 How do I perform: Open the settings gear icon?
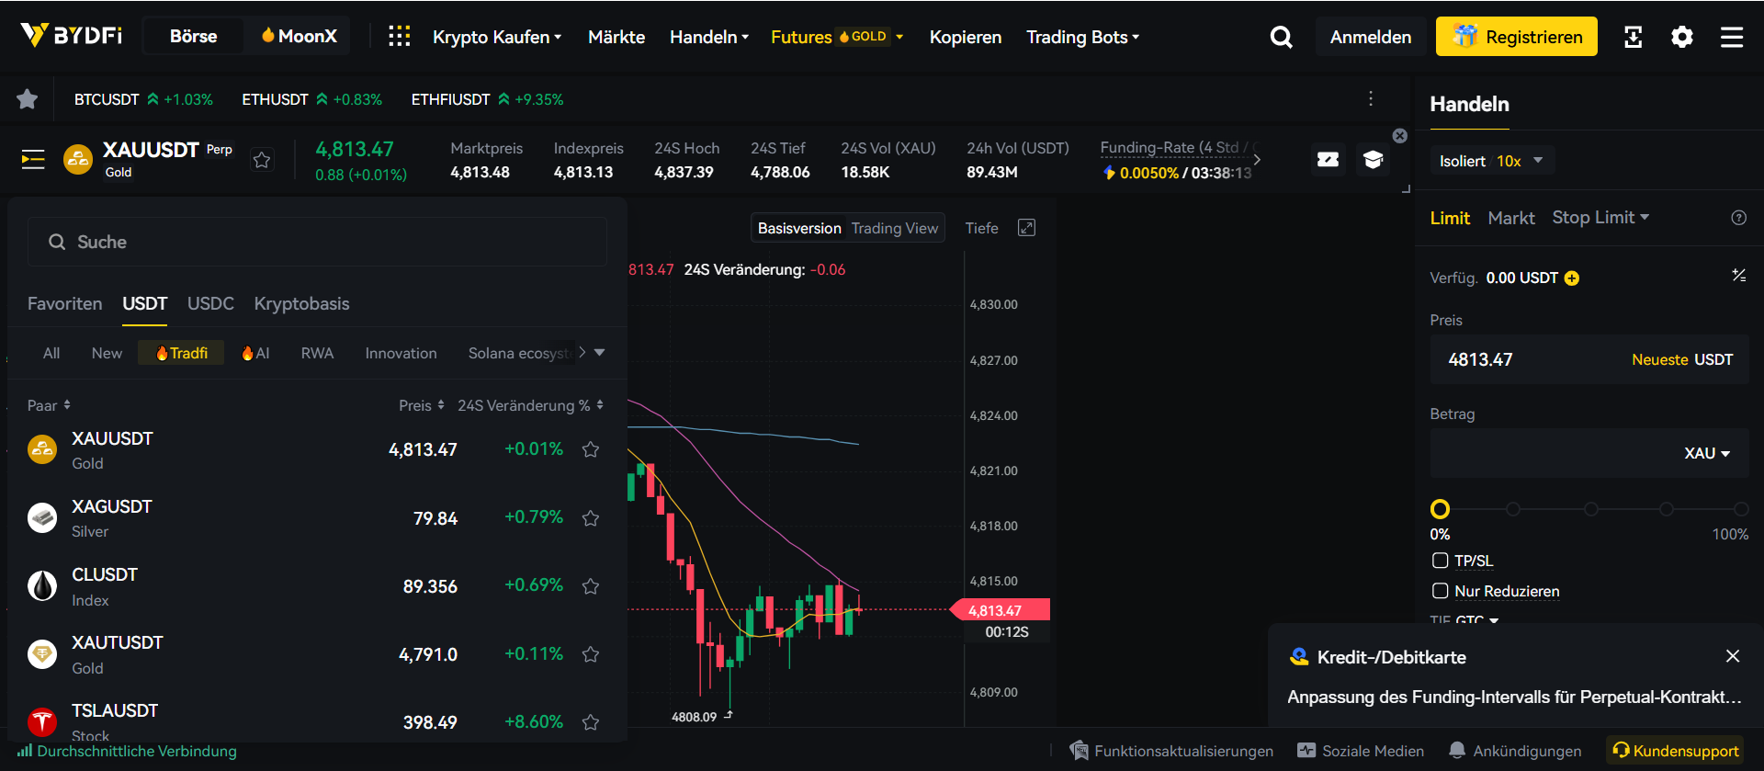pyautogui.click(x=1681, y=37)
